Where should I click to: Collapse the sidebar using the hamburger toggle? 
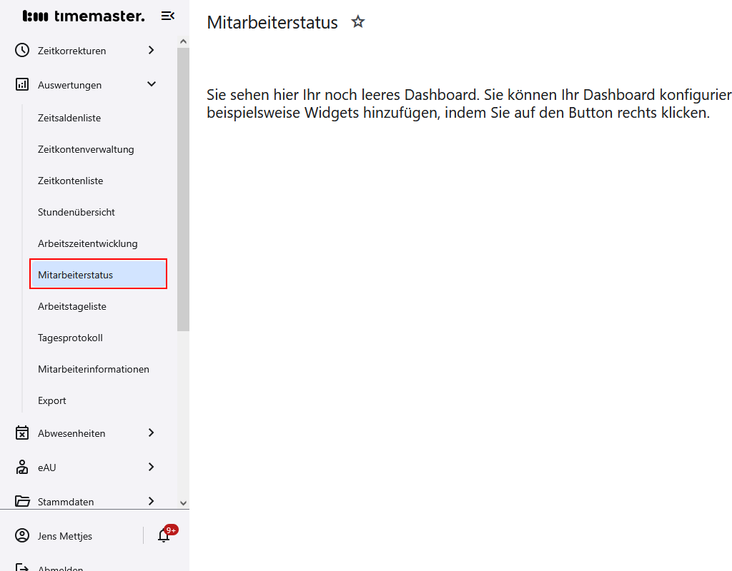(x=167, y=15)
